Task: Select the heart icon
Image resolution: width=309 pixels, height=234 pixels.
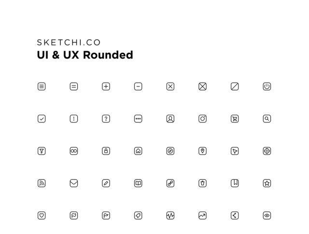Action: pyautogui.click(x=42, y=216)
